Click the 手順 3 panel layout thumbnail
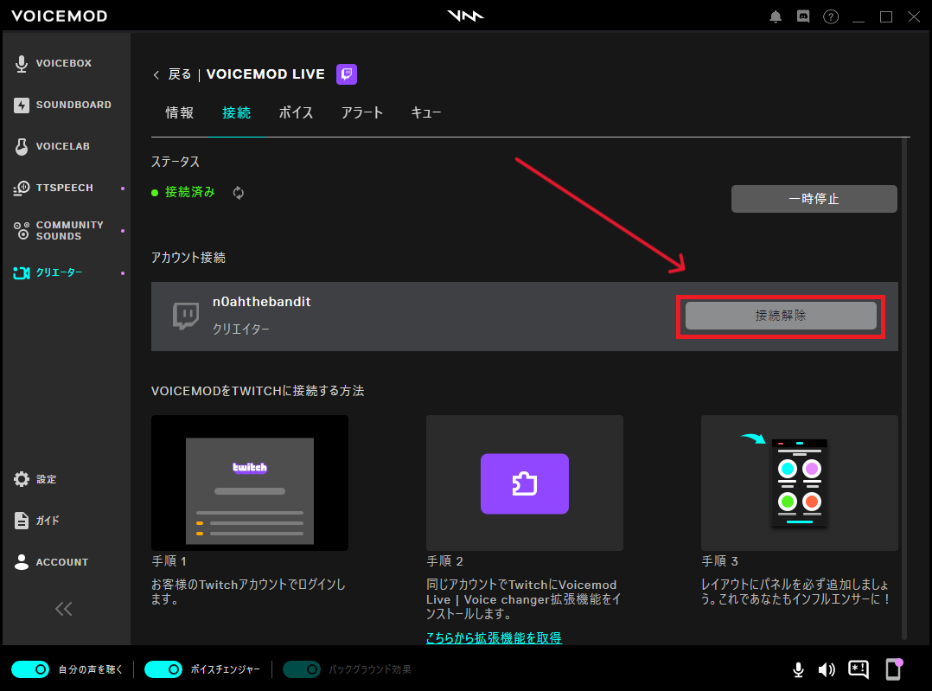 point(800,483)
